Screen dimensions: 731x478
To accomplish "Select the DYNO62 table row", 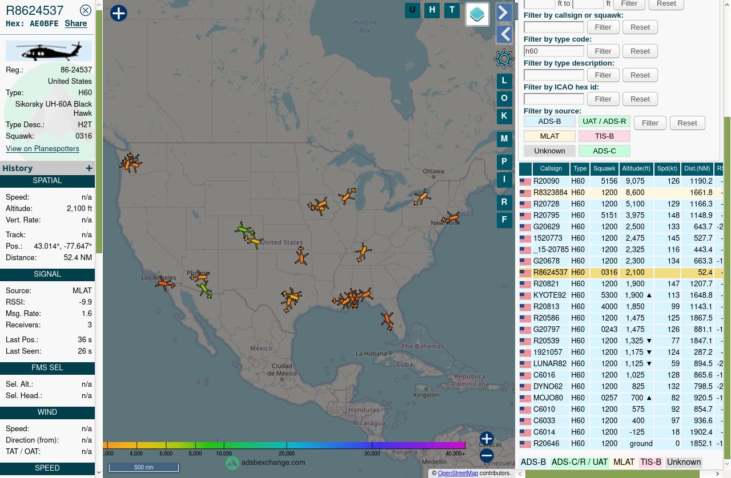I will click(621, 387).
